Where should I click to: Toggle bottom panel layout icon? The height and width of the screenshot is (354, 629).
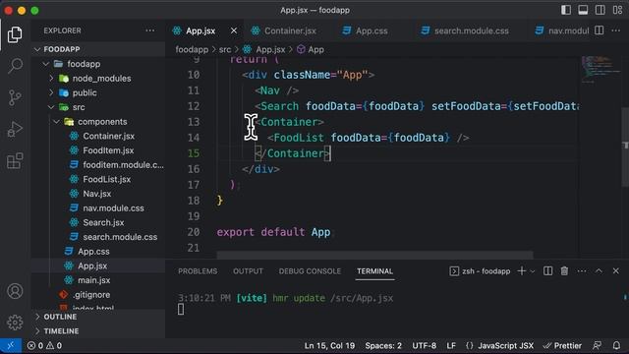583,10
